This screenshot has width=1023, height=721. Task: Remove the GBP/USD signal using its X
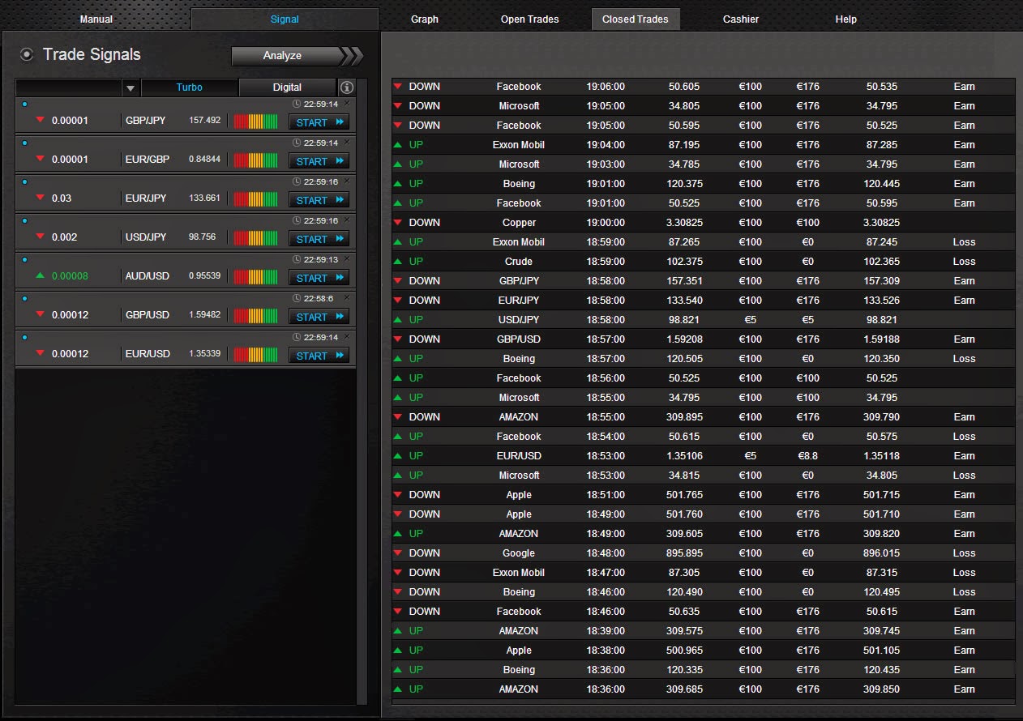[x=348, y=297]
